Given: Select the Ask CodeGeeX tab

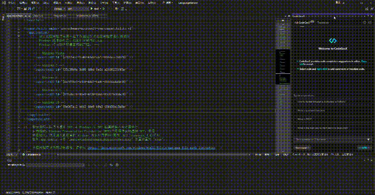Looking at the screenshot, I should 302,23.
